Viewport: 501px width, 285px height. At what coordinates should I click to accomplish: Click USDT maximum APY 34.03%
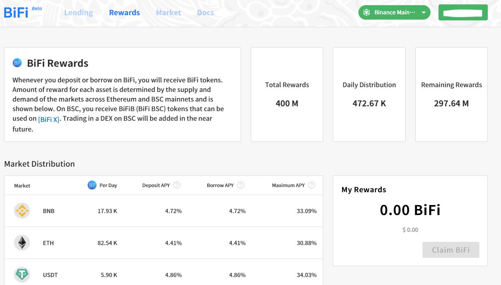tap(306, 275)
